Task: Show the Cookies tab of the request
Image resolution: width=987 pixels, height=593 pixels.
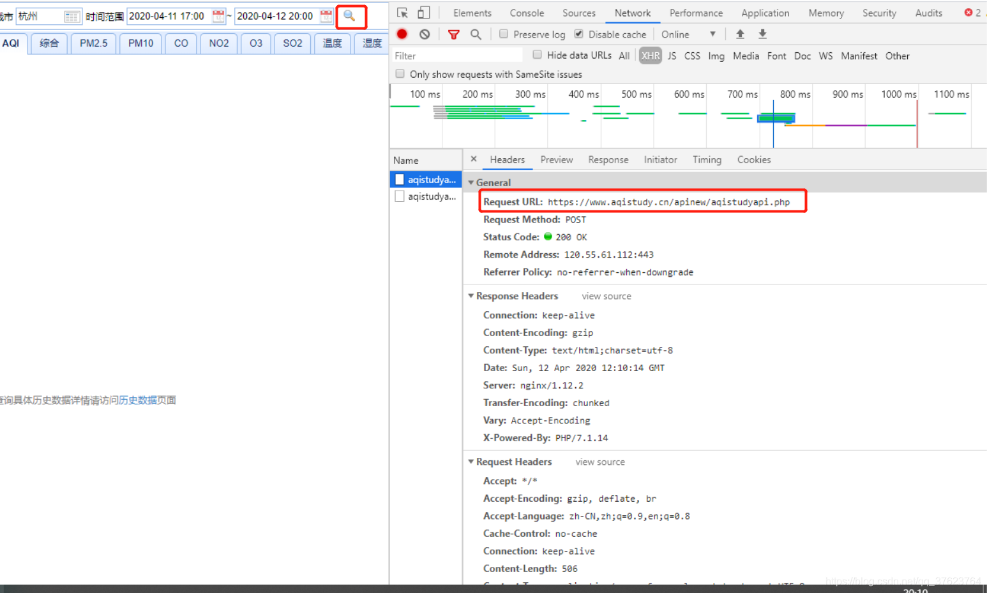Action: (754, 160)
